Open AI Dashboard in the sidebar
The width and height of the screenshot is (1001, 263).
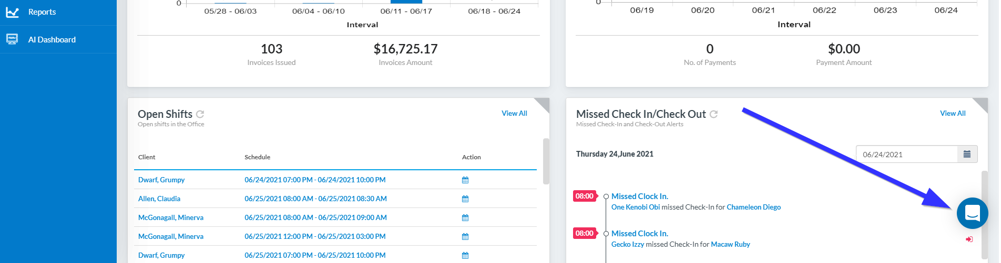click(52, 40)
